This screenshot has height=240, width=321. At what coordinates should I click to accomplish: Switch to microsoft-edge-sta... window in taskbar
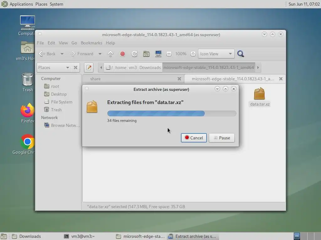coord(140,236)
